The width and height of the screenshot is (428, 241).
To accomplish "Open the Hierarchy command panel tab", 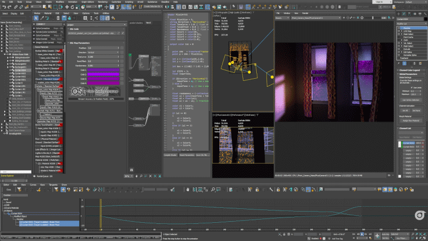I will point(409,14).
